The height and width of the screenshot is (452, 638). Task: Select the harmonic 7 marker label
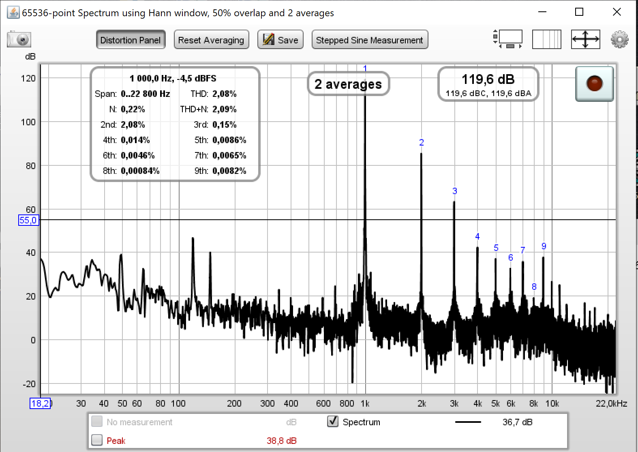coord(523,250)
